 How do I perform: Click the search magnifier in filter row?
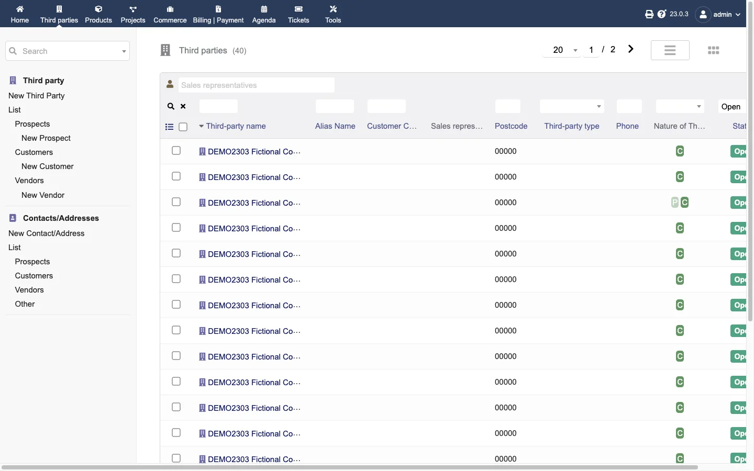click(x=171, y=106)
